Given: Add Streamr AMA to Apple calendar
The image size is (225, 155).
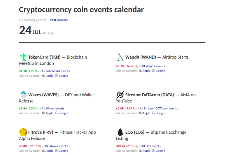Looking at the screenshot, I should (x=146, y=113).
